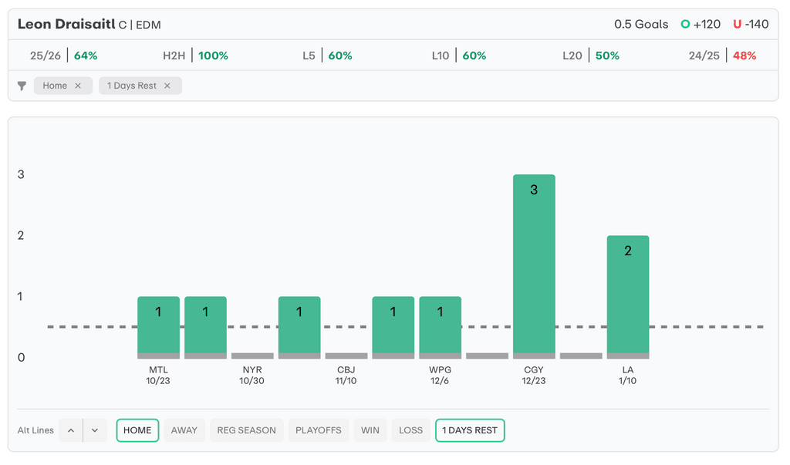Filter by WIN games

click(x=370, y=430)
